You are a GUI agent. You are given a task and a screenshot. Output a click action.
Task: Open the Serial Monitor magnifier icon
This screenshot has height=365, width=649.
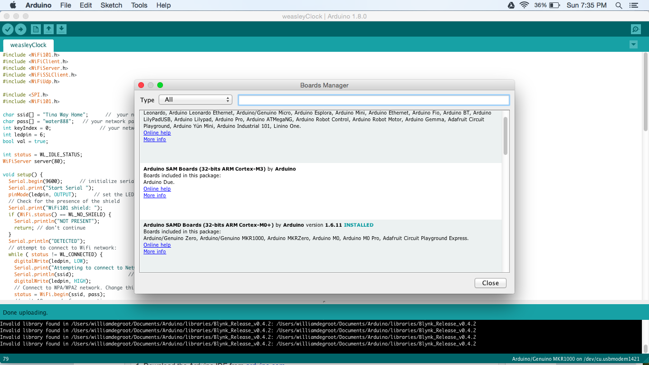[636, 29]
